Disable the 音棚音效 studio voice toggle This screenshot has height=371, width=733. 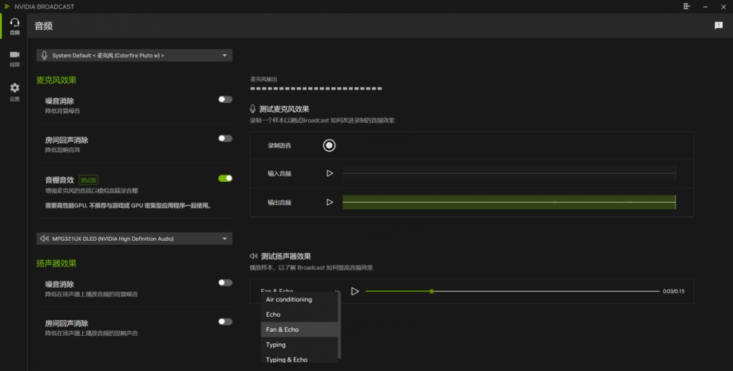[x=225, y=178]
